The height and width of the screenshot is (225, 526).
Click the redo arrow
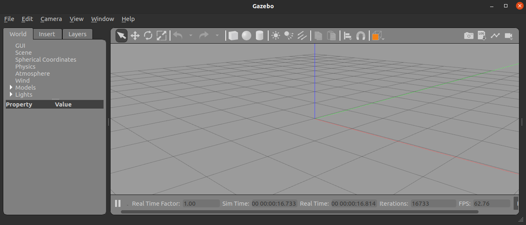[204, 36]
